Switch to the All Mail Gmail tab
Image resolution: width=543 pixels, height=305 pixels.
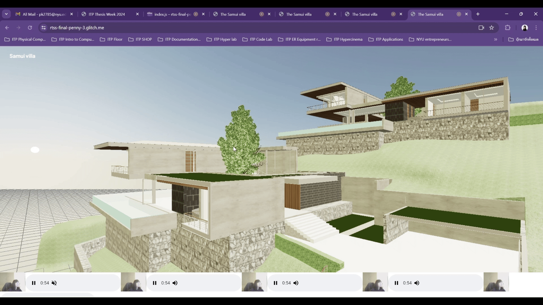[x=44, y=14]
